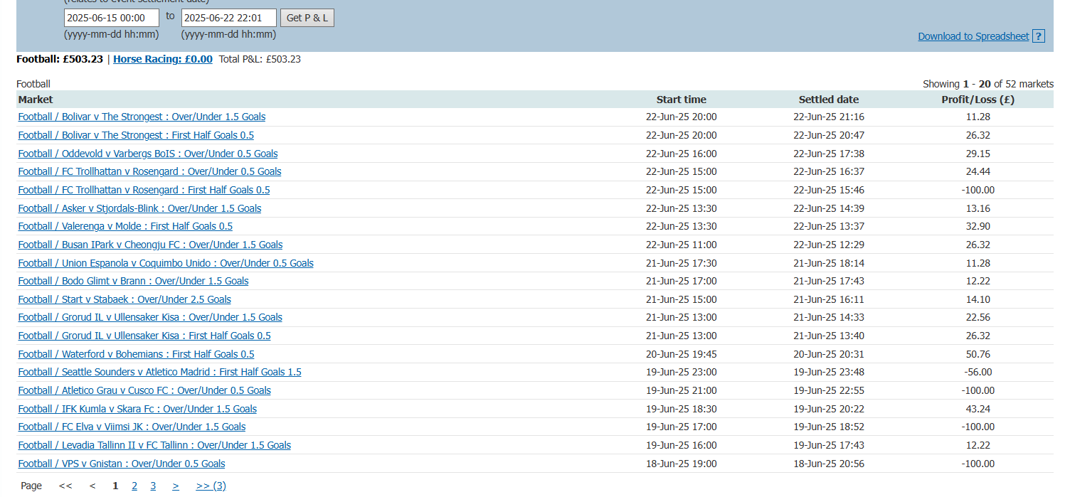Click the Settled date column header
Image resolution: width=1070 pixels, height=497 pixels.
(829, 100)
